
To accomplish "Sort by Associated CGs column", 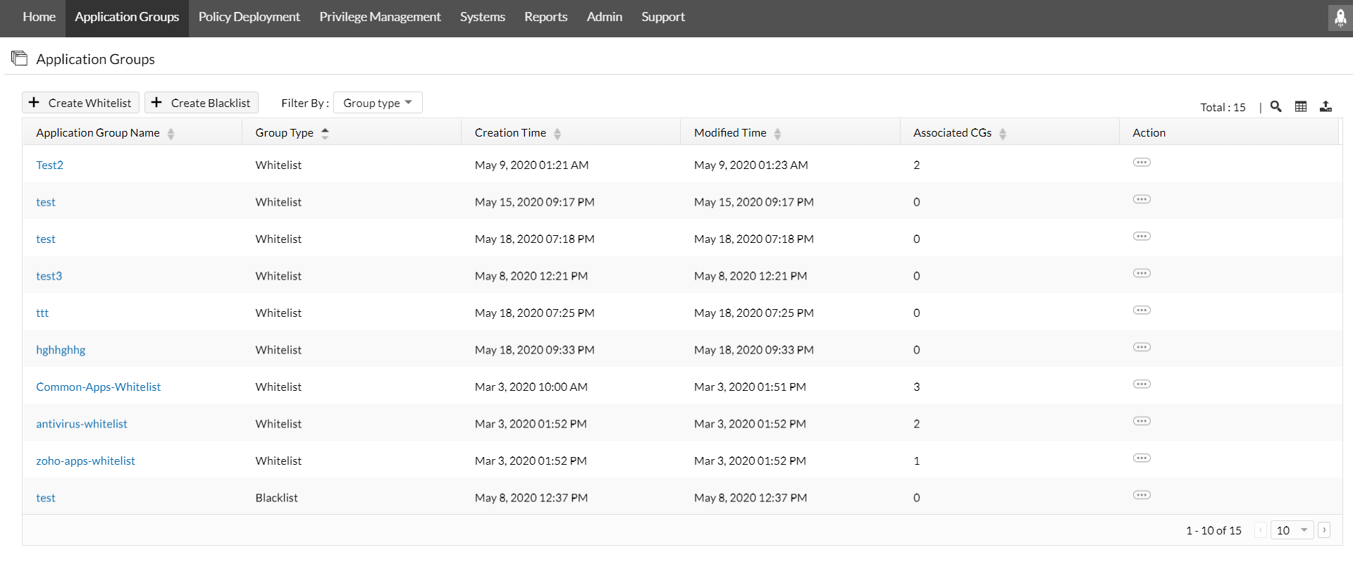I will [1002, 133].
